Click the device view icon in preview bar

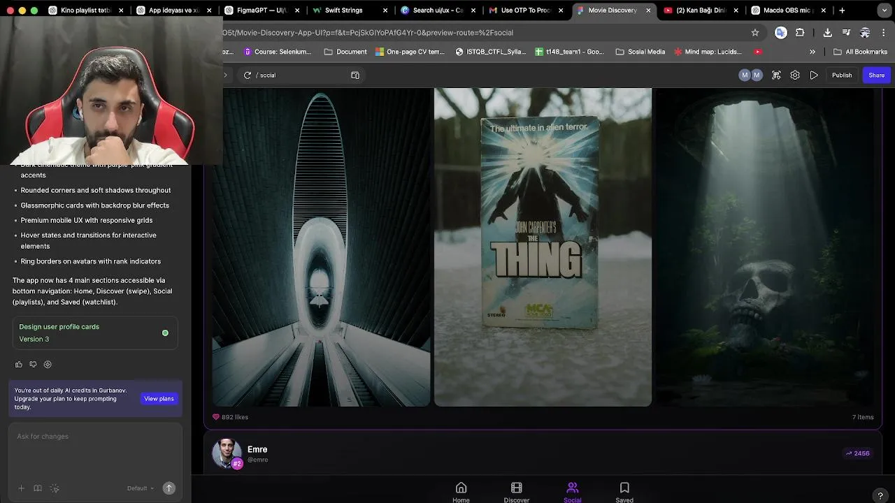point(355,75)
